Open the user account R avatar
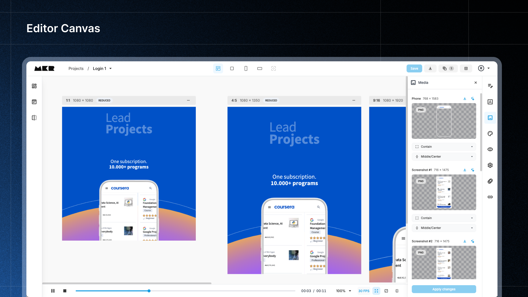 (481, 68)
